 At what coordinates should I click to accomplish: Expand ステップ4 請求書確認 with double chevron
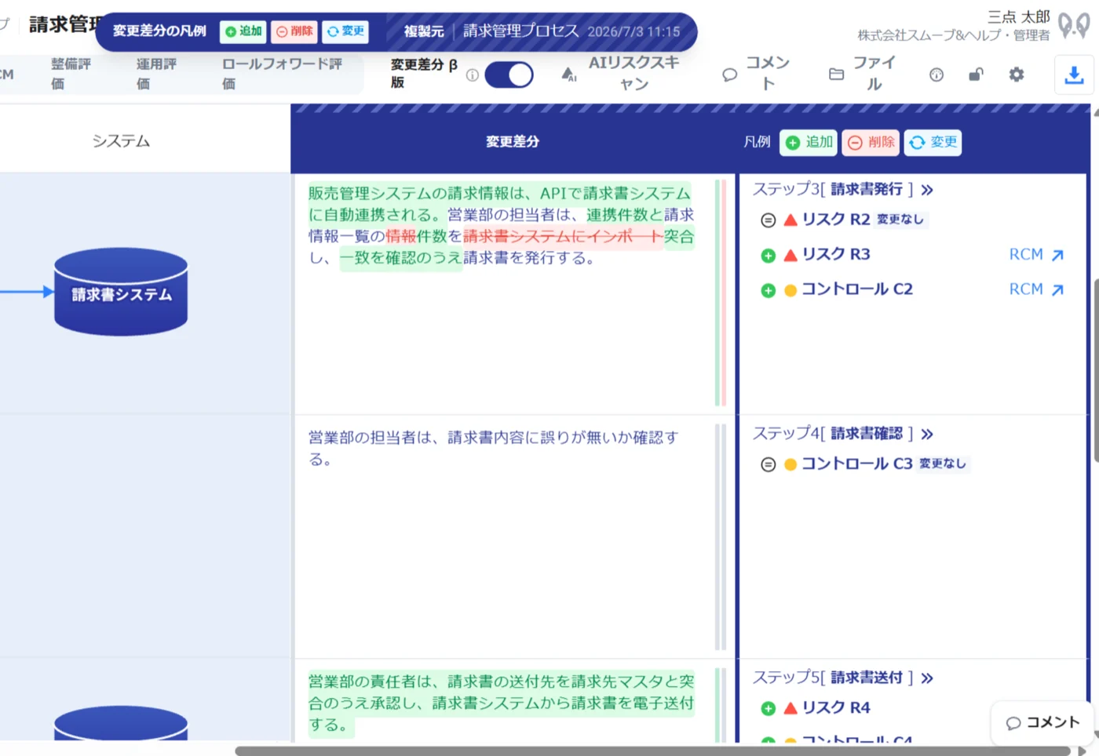tap(927, 434)
